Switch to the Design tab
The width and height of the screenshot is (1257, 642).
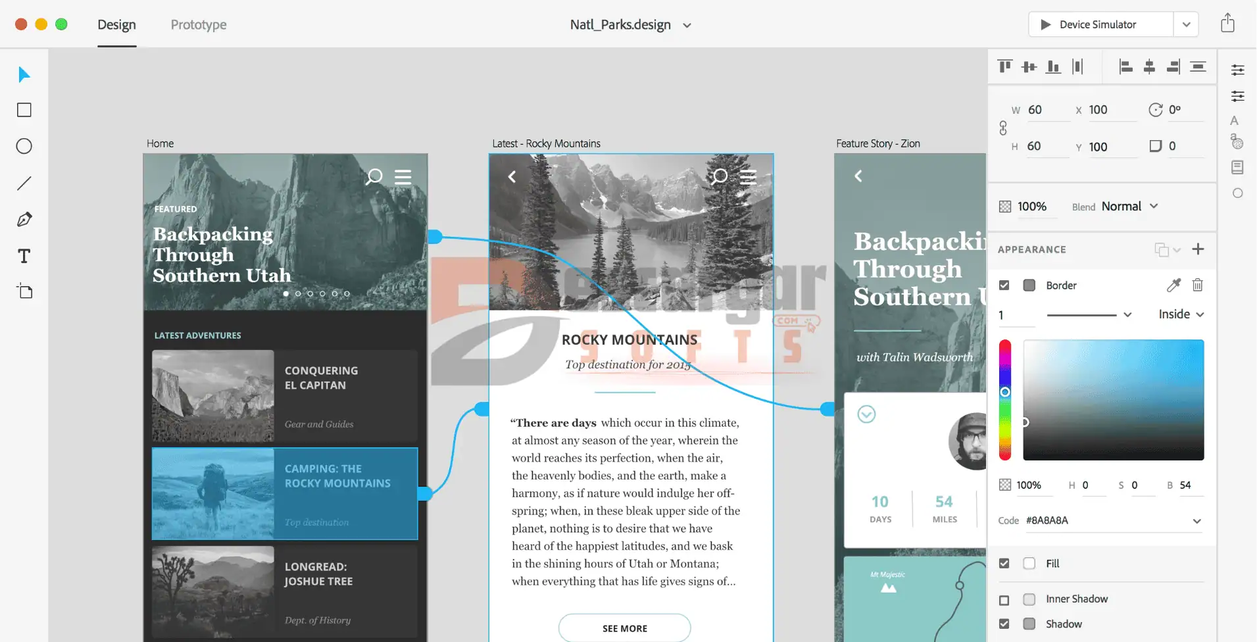(x=116, y=25)
